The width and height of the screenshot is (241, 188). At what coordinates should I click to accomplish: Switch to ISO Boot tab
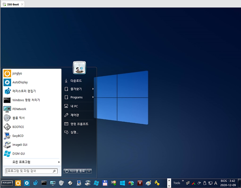[x=13, y=4]
